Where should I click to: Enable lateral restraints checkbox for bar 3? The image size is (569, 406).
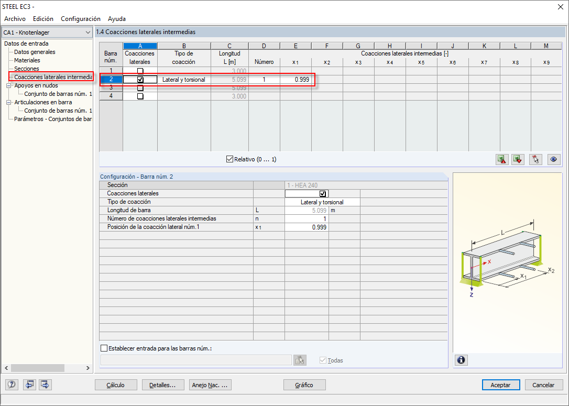point(140,88)
